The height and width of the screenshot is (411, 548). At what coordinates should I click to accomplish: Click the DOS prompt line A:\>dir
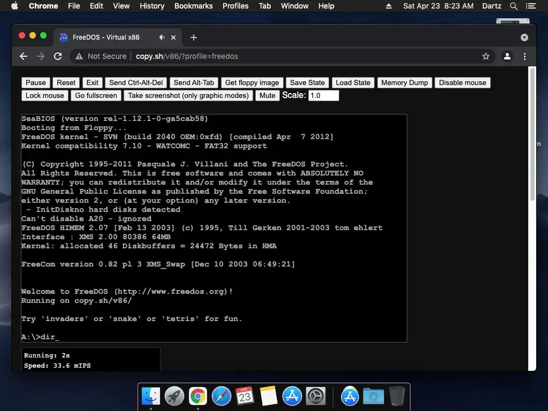pyautogui.click(x=40, y=337)
